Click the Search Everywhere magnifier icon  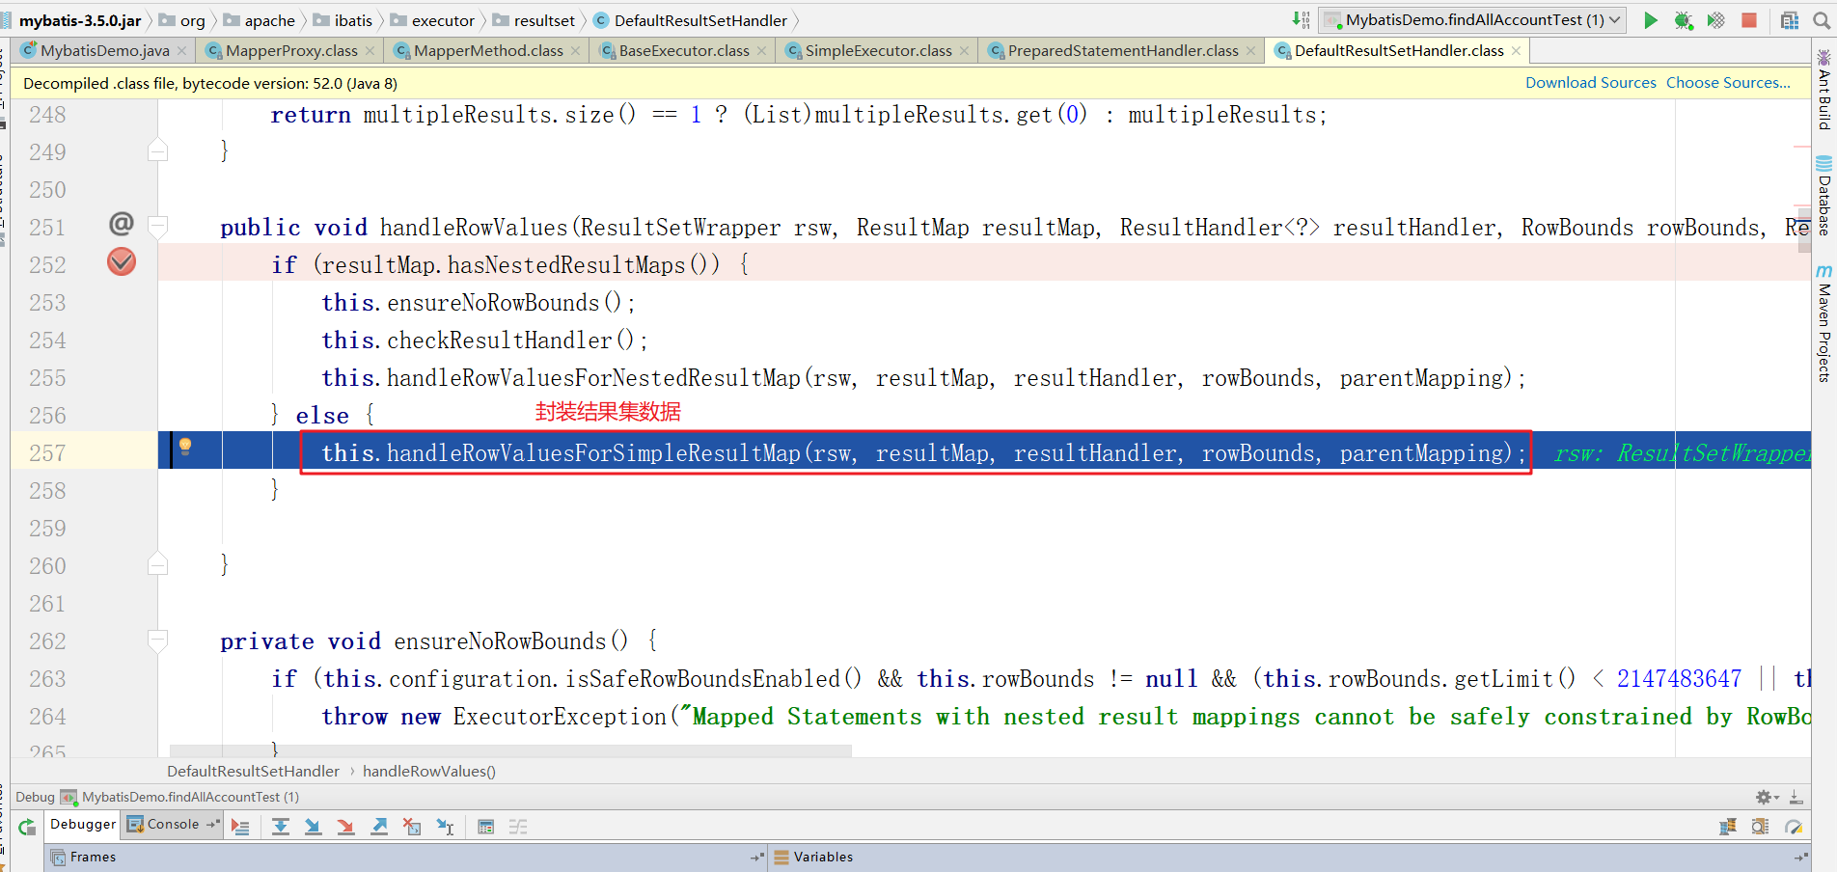pyautogui.click(x=1823, y=20)
